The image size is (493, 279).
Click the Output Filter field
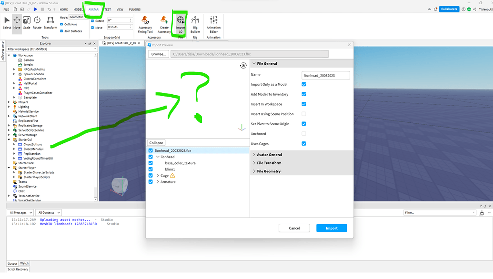440,213
